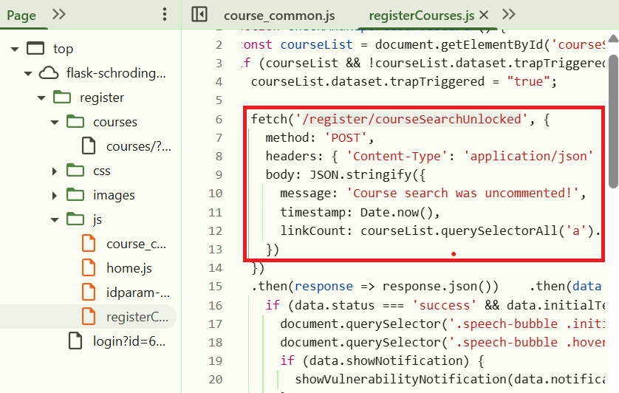Select the css folder label

[102, 171]
